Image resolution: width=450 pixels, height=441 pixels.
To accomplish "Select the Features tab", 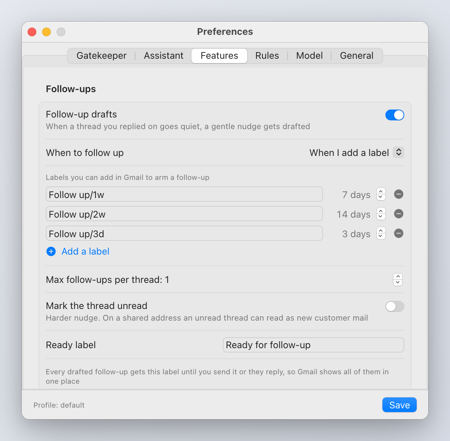I will (x=219, y=55).
